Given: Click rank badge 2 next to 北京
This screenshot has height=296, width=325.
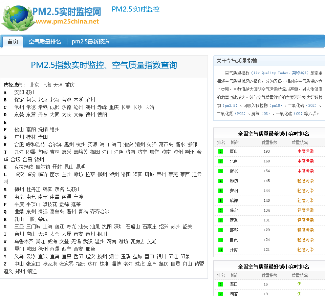Looking at the screenshot, I should (221, 161).
